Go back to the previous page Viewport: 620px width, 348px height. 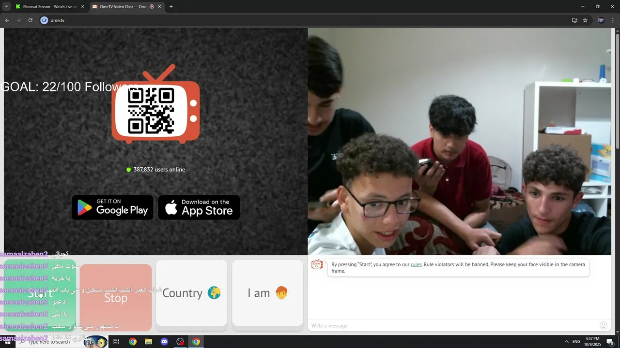(7, 20)
